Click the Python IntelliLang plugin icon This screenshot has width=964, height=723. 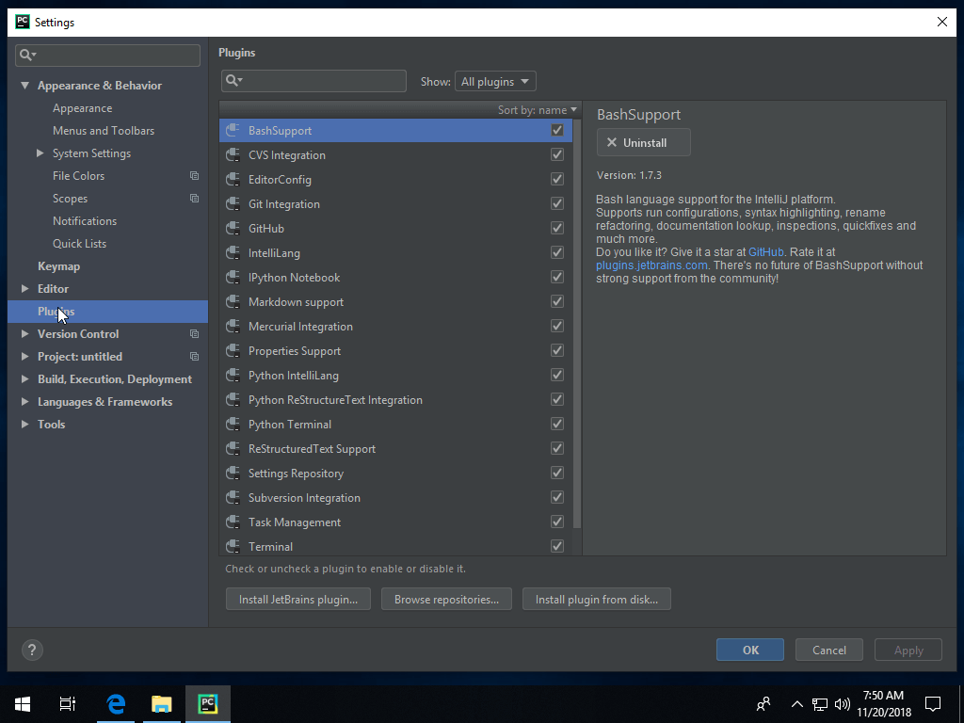(x=233, y=375)
